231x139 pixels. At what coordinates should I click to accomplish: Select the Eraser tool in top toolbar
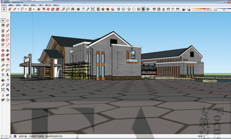click(10, 9)
